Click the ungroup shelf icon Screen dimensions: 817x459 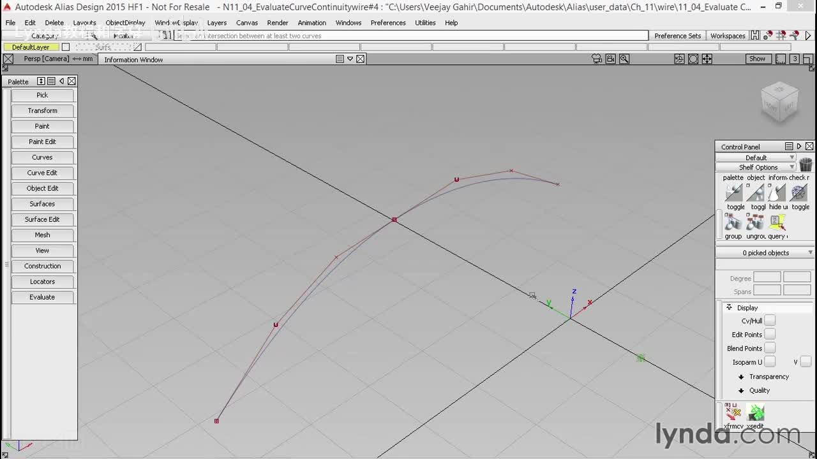point(755,222)
